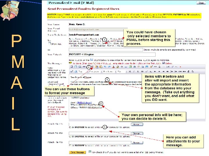Open the Paragraph style dropdown
209x156 pixels.
pyautogui.click(x=95, y=72)
